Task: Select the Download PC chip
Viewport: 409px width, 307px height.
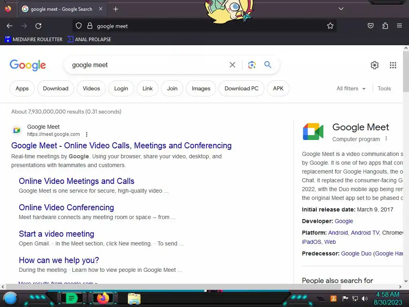Action: coord(241,88)
